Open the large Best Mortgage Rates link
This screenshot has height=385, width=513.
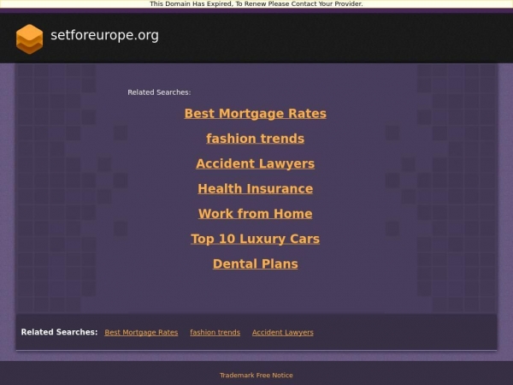pyautogui.click(x=255, y=113)
